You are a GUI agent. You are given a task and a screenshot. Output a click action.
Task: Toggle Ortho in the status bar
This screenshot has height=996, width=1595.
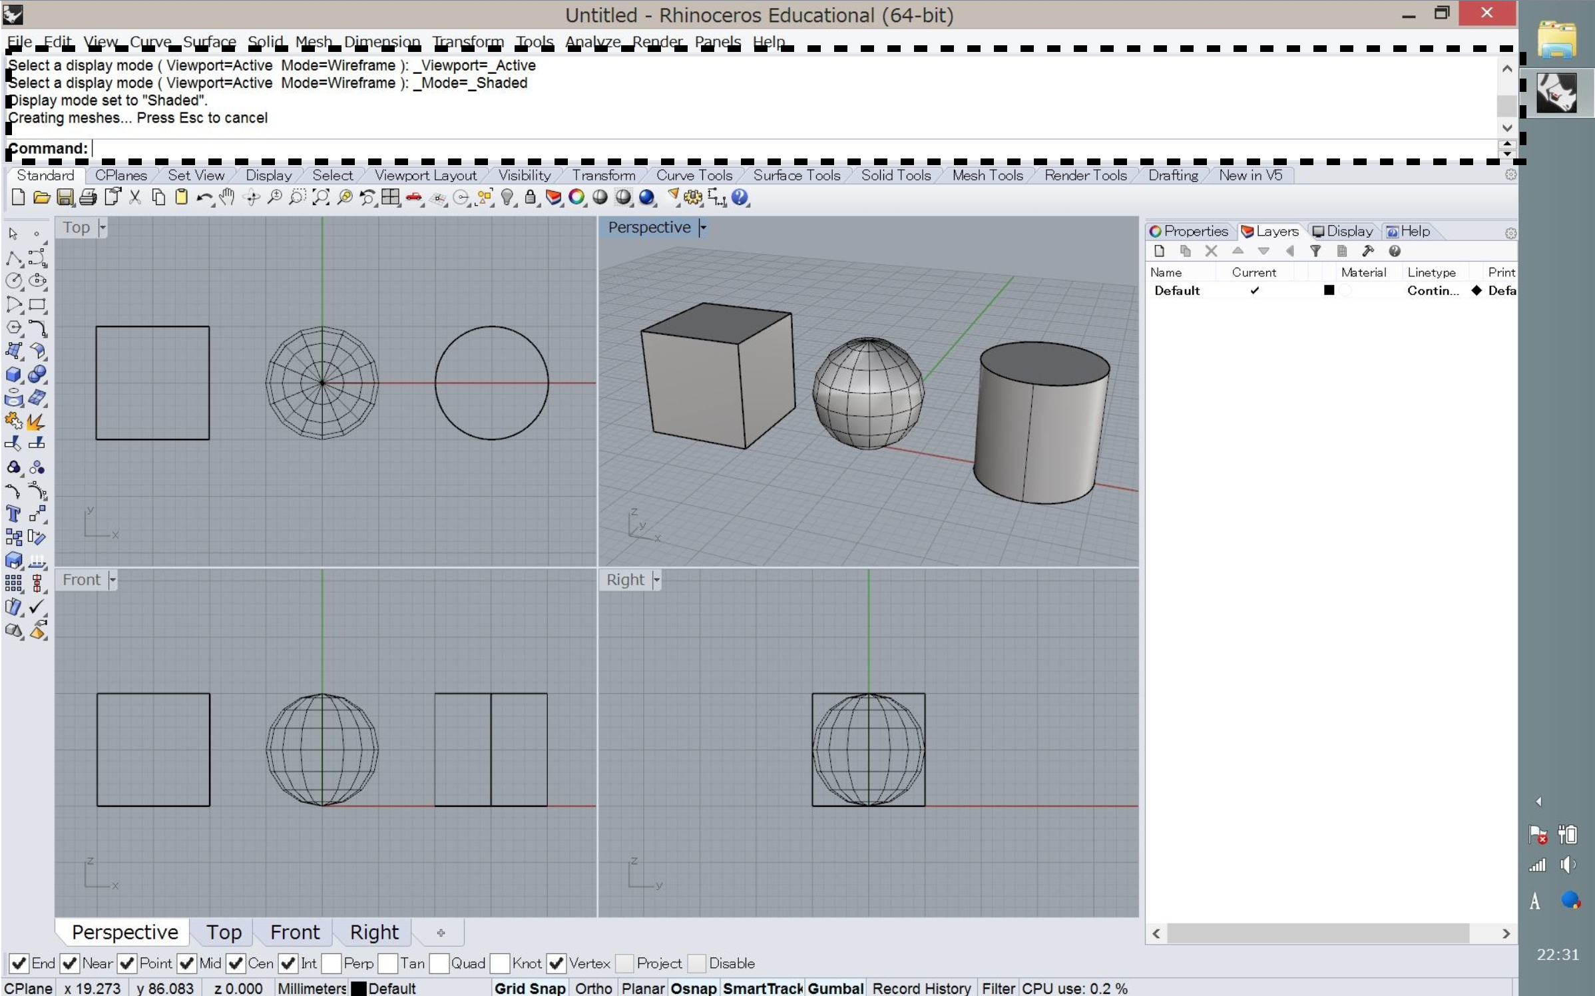point(592,988)
